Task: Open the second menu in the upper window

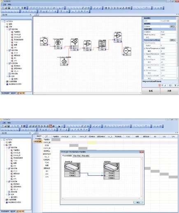Action: coord(9,5)
